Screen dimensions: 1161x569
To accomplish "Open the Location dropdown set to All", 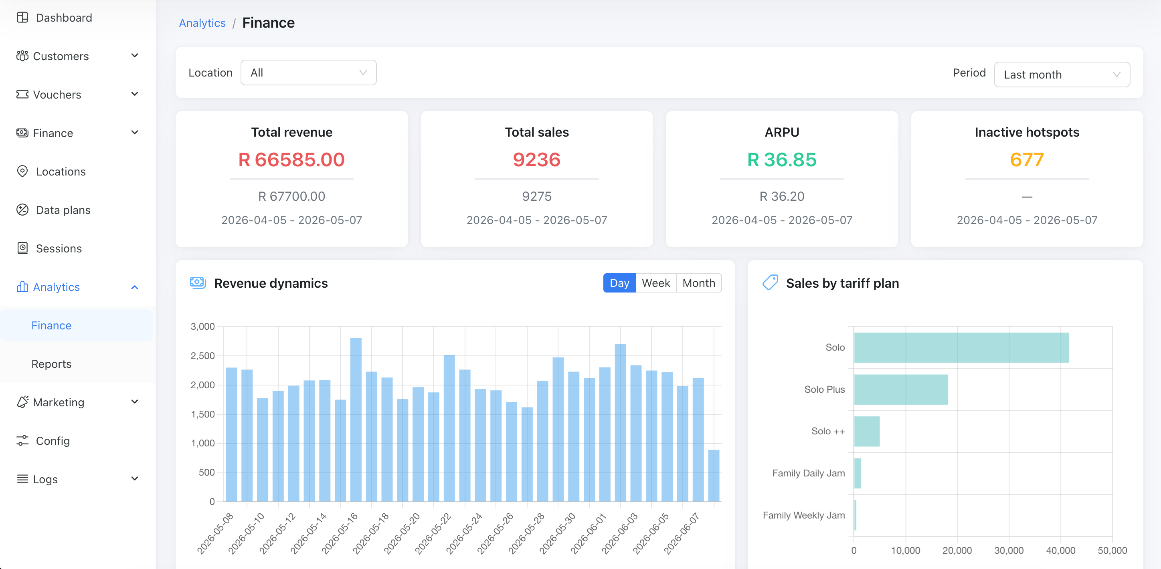I will [x=308, y=73].
